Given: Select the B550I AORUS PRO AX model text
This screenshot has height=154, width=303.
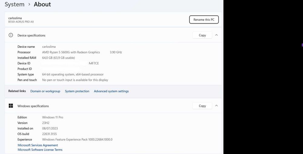Looking at the screenshot, I should click(21, 22).
